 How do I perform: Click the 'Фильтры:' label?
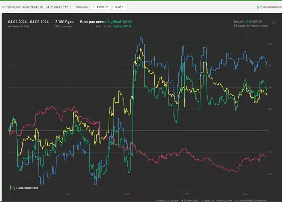point(82,7)
